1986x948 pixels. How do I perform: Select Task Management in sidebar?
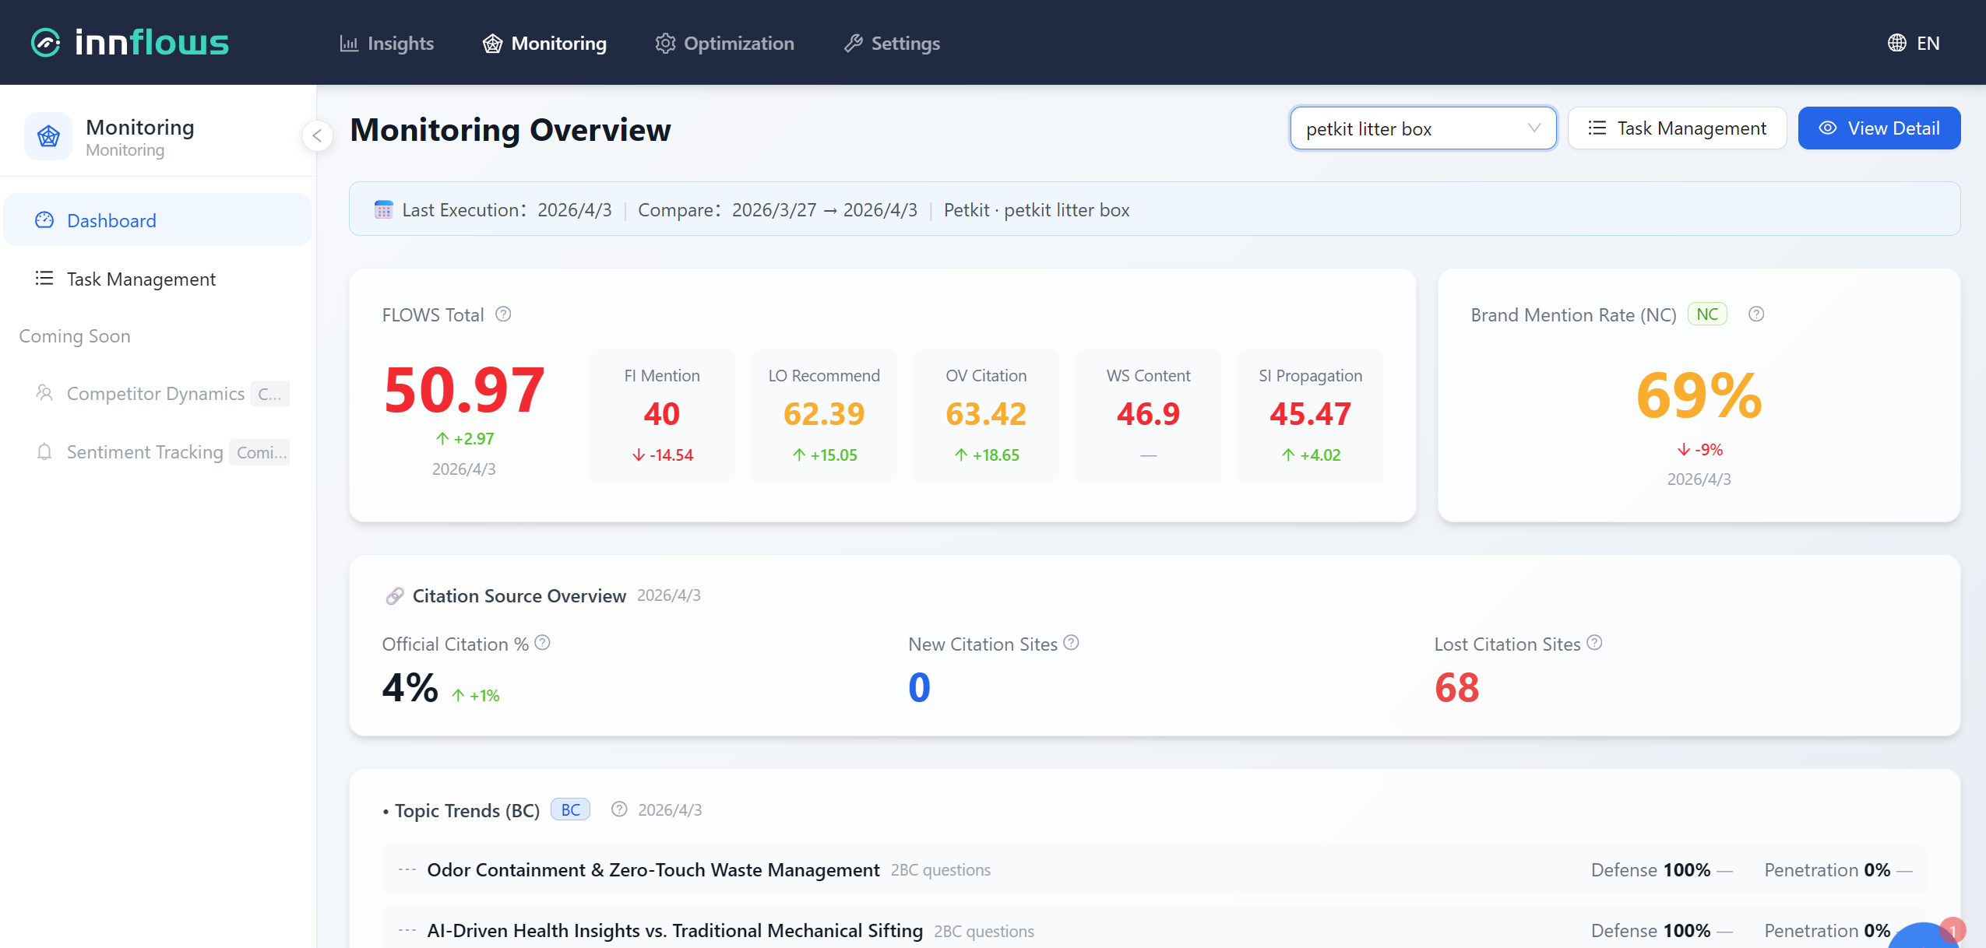click(x=141, y=279)
